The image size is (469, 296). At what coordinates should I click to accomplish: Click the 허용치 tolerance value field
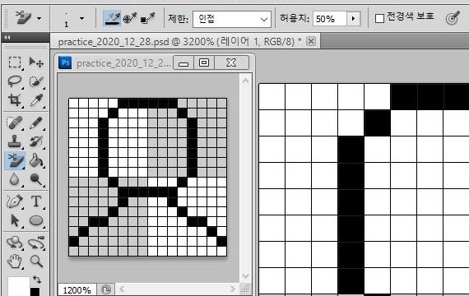330,19
